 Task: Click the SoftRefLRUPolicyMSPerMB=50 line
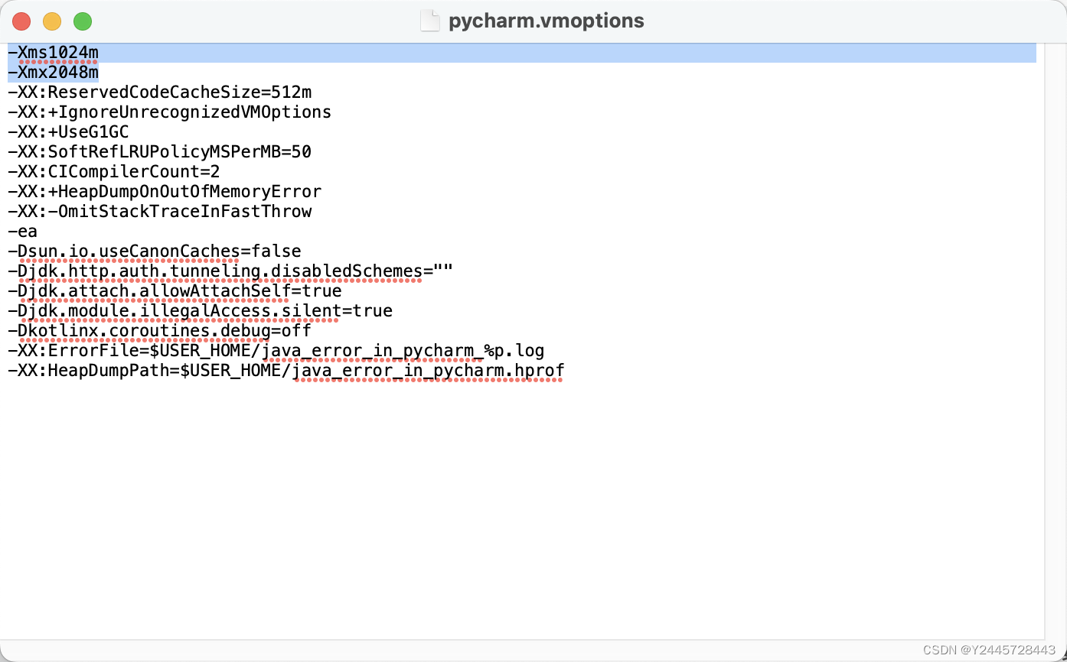160,152
